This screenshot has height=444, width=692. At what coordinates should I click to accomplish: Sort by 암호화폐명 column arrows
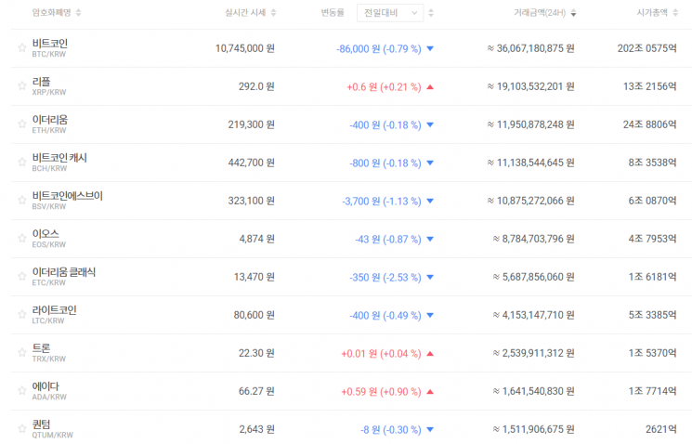pos(79,13)
